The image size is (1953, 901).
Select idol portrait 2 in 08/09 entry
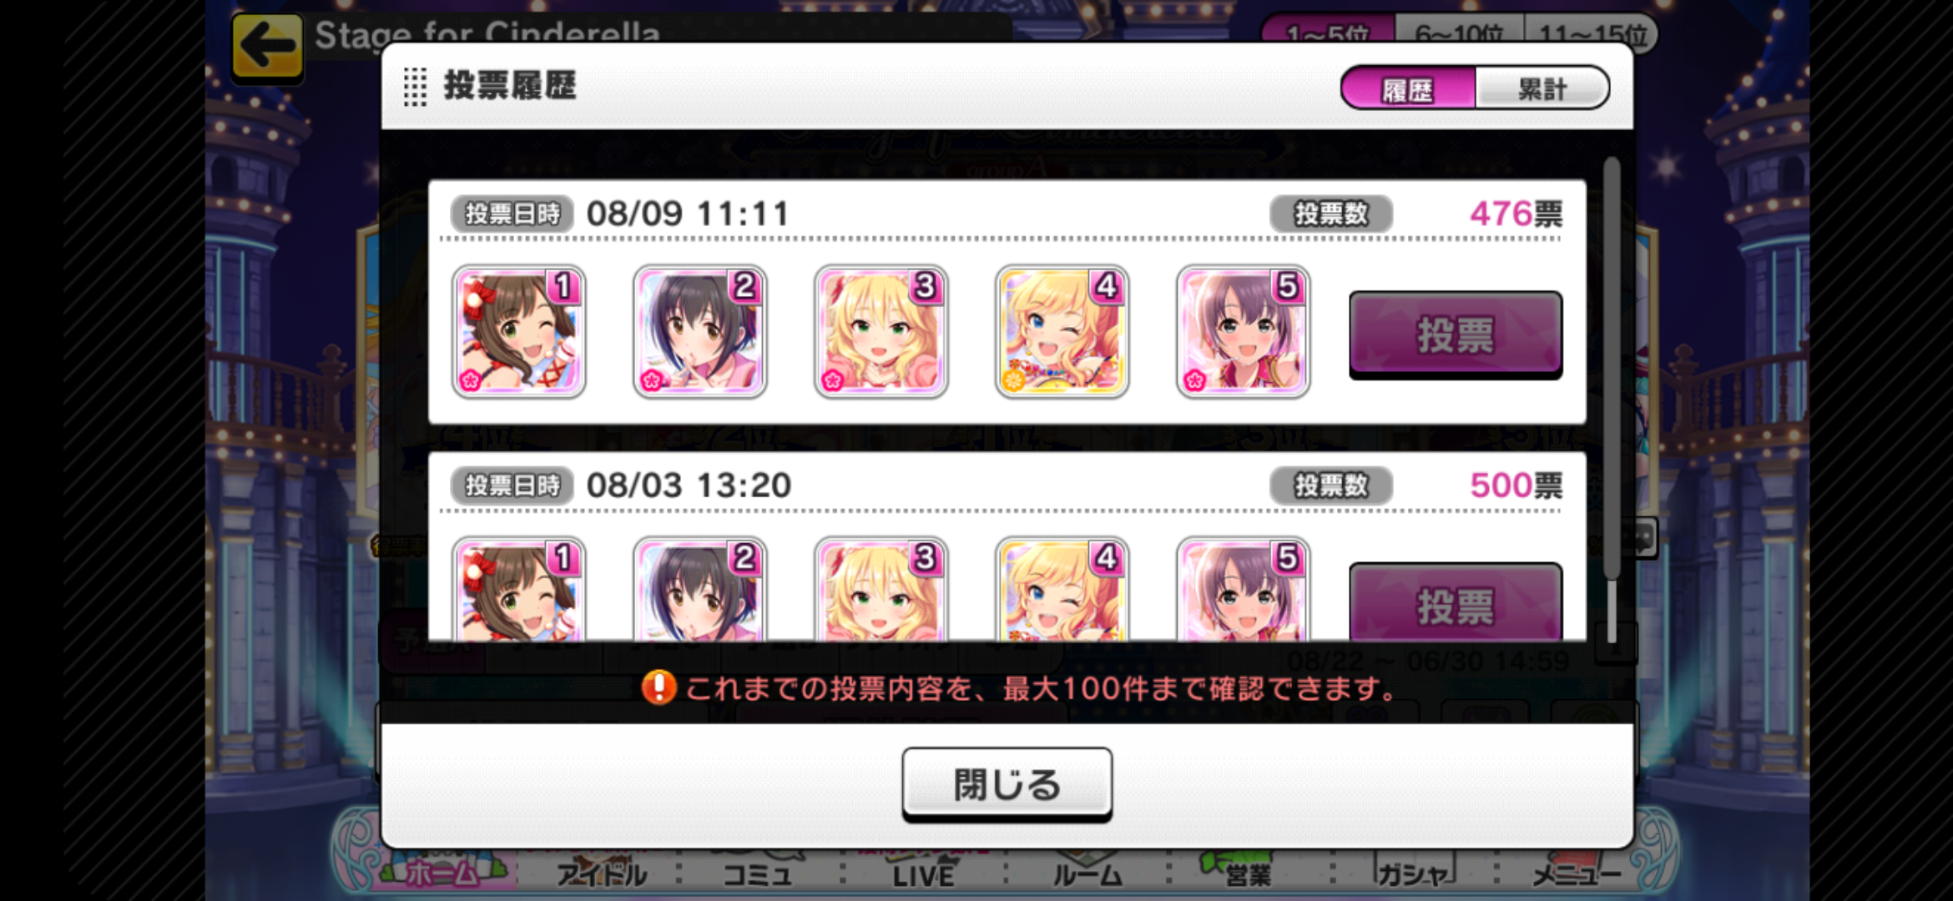point(699,332)
